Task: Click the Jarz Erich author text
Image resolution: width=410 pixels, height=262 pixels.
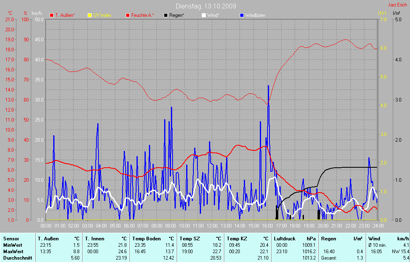Action: coord(398,5)
